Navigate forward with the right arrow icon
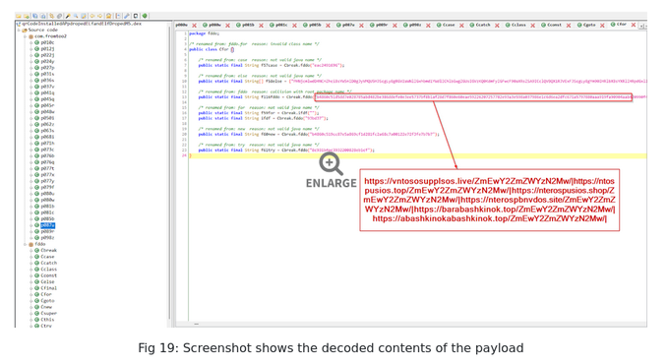 [x=100, y=16]
